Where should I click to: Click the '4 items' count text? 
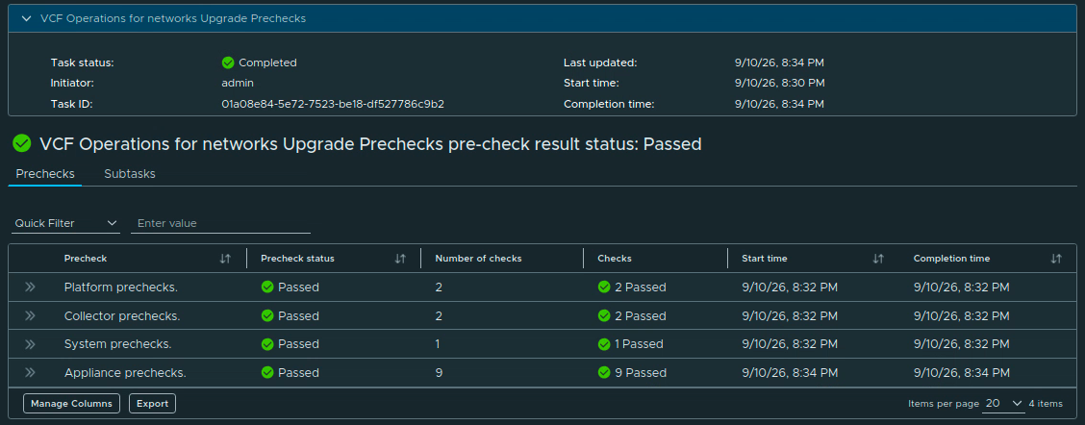click(1046, 404)
